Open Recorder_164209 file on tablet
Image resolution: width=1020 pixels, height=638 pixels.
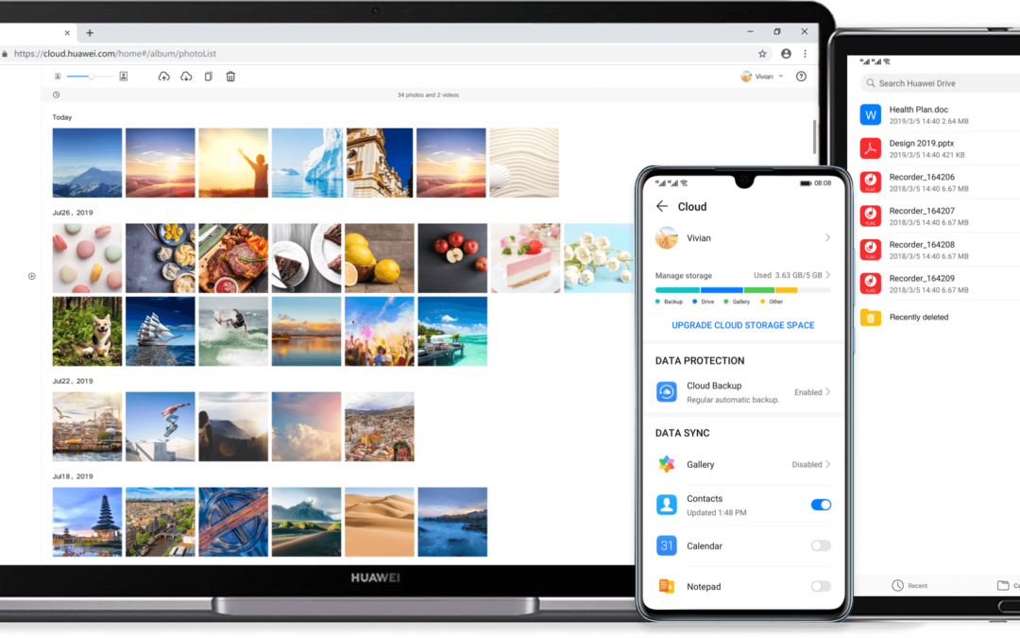940,284
